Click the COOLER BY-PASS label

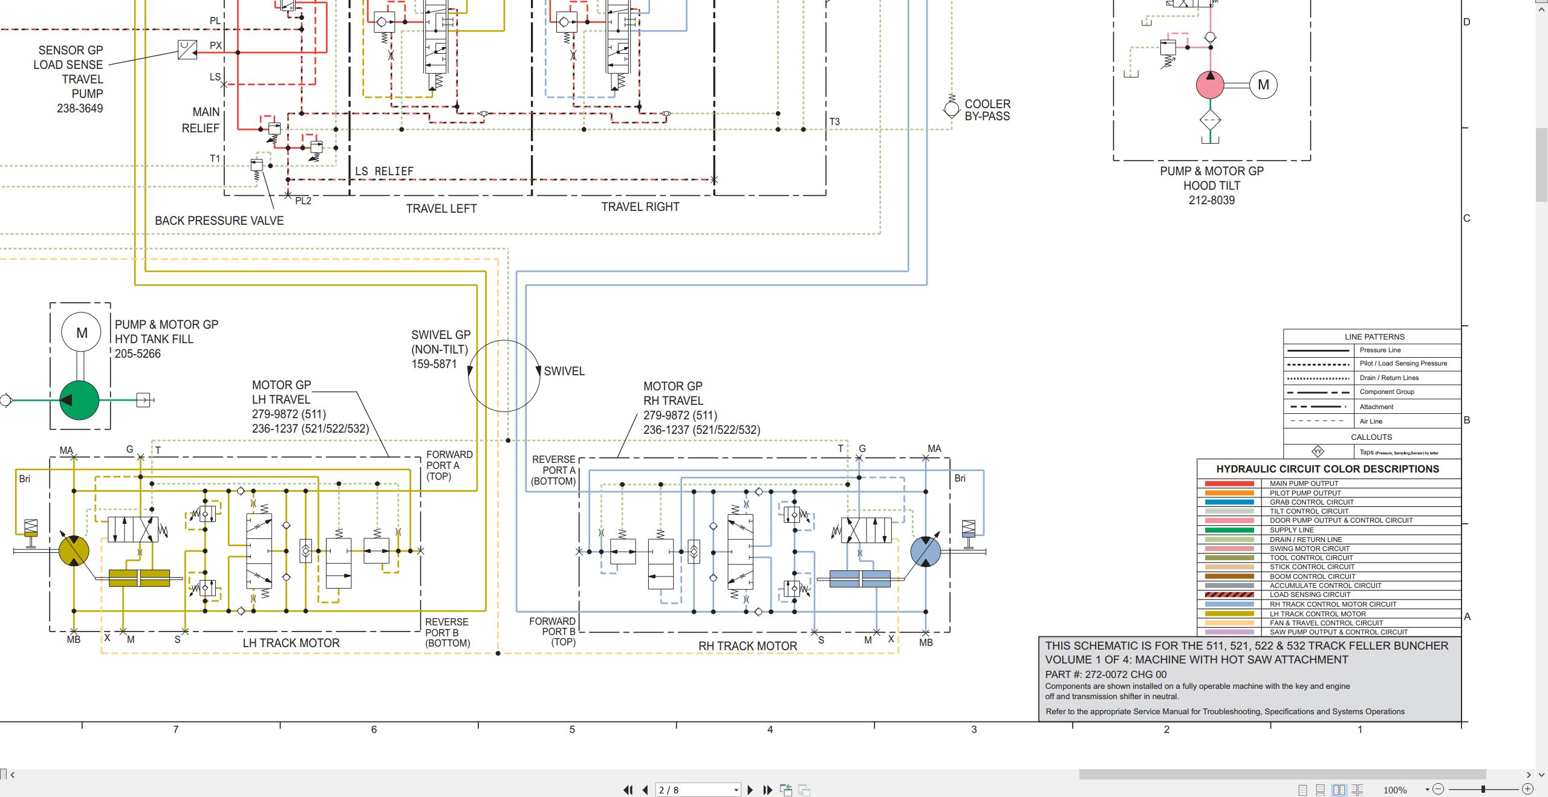(987, 110)
